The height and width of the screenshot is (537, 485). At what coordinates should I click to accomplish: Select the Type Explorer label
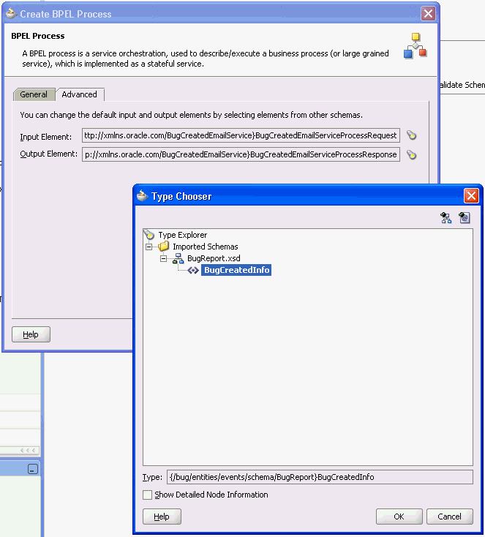183,235
